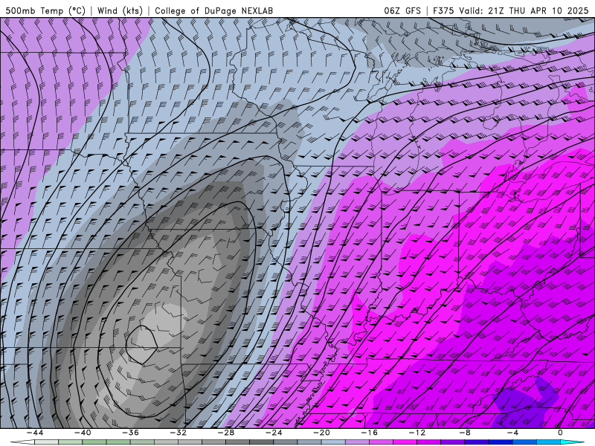Image resolution: width=595 pixels, height=446 pixels.
Task: Click the 0 color scale label
Action: (x=560, y=433)
